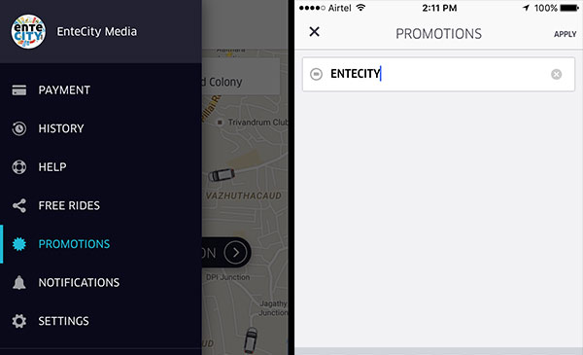Screen dimensions: 583x355
Task: Click the lifebuoy Help icon
Action: pos(19,167)
